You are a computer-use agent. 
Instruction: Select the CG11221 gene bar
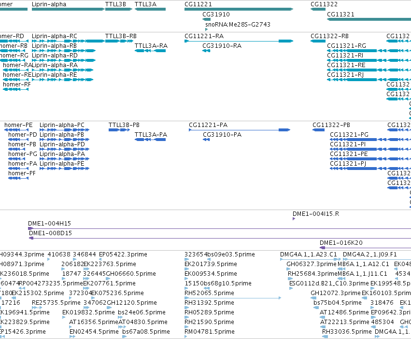tap(239, 9)
